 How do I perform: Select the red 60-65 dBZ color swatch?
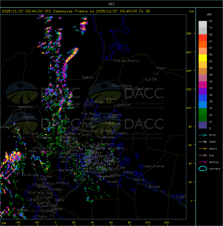point(203,38)
